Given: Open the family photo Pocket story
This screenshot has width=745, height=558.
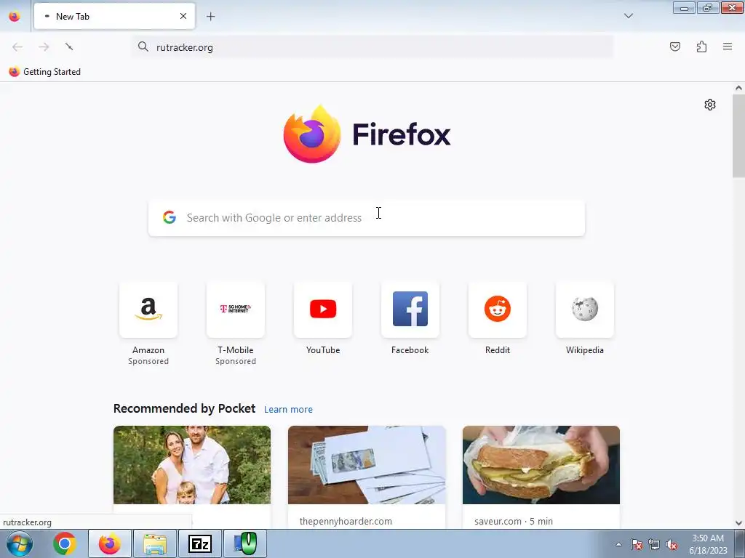Looking at the screenshot, I should click(192, 465).
